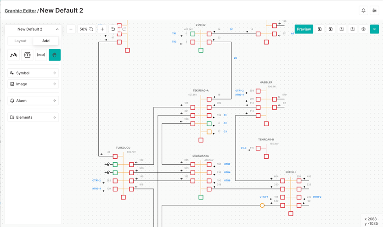The height and width of the screenshot is (227, 383).
Task: Expand the Symbol section
Action: 33,73
